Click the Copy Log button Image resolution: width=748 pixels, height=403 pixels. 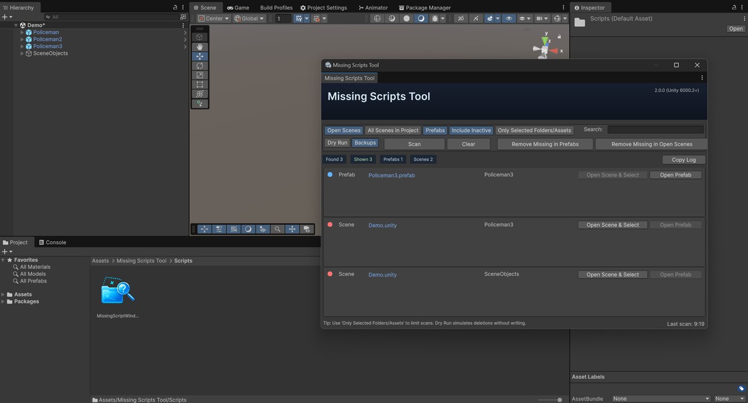pos(684,159)
